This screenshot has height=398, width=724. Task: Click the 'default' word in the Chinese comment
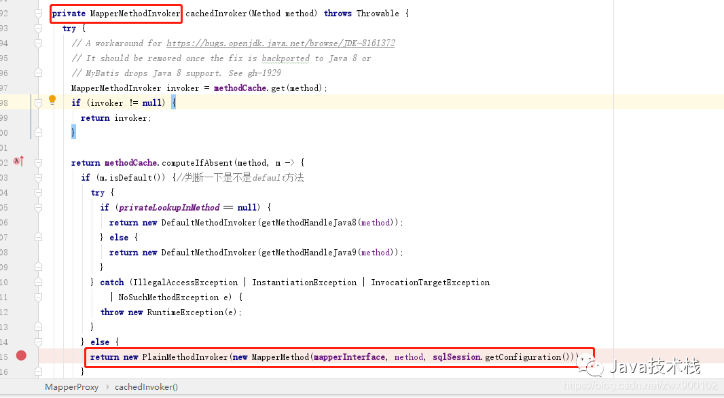tap(268, 177)
